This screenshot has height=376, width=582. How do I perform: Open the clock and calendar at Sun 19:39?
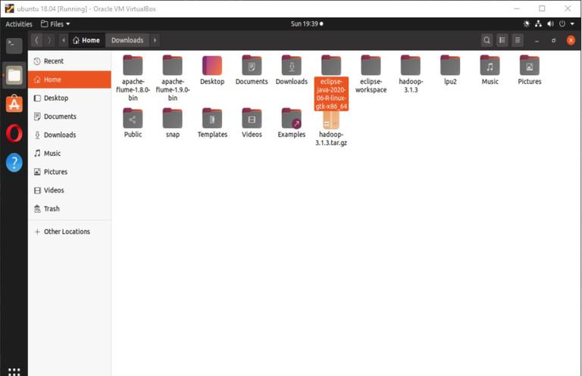pyautogui.click(x=307, y=23)
